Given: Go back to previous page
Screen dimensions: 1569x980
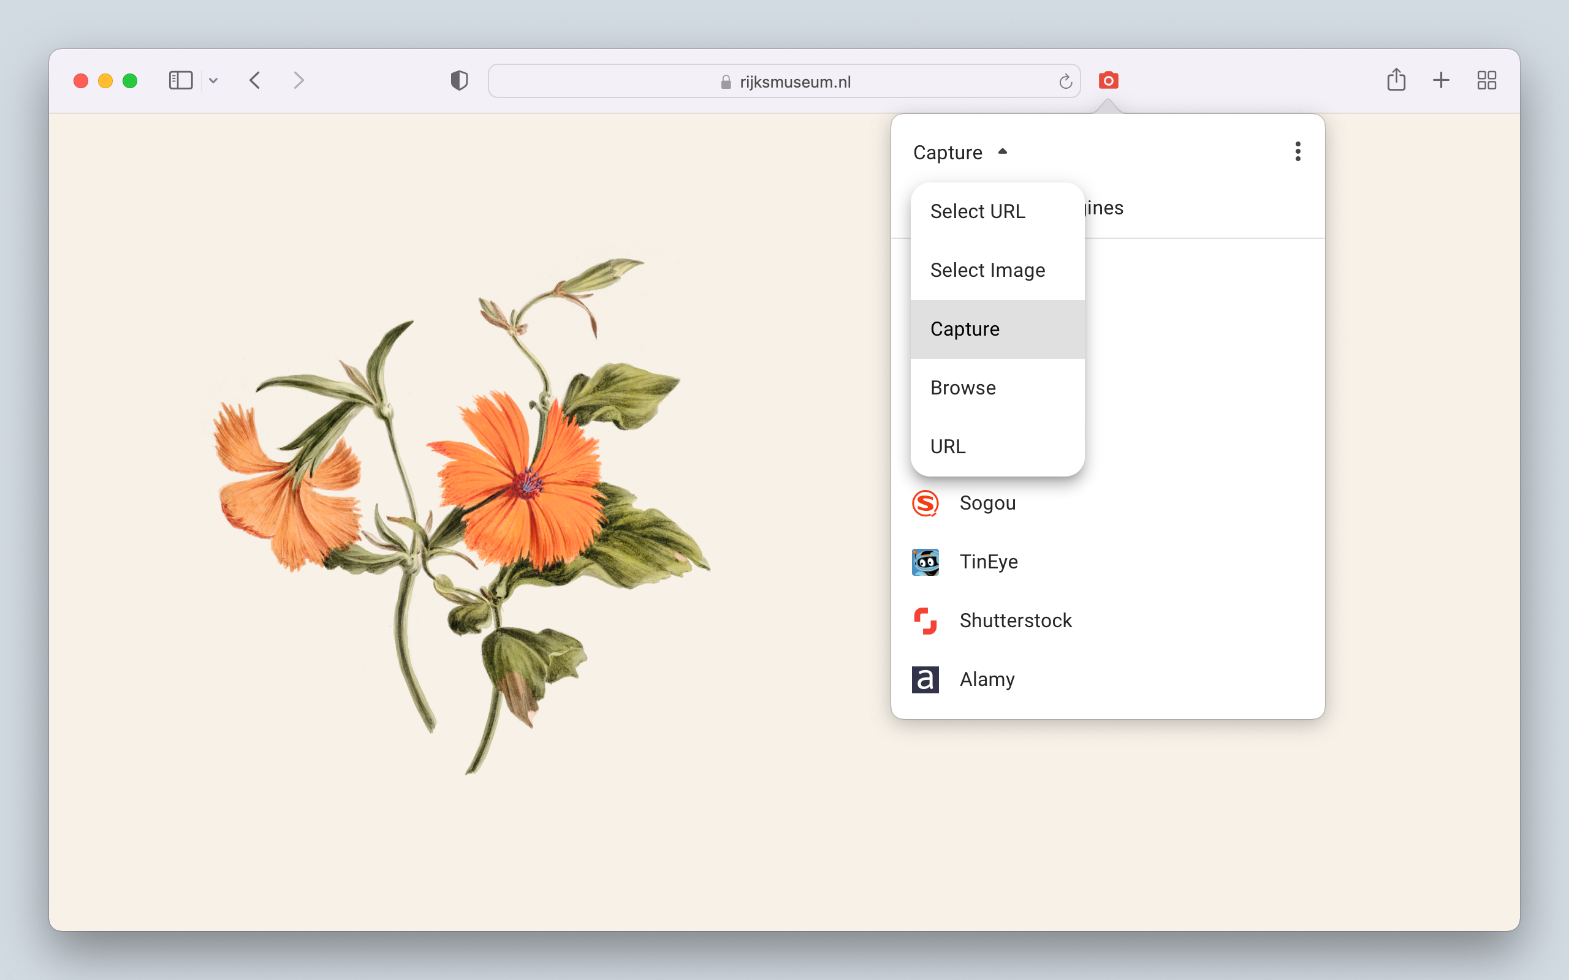Looking at the screenshot, I should (255, 80).
